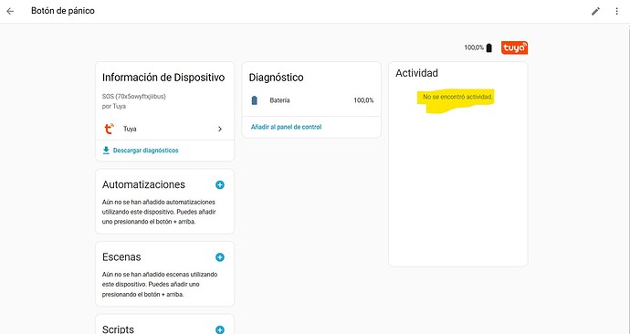The height and width of the screenshot is (334, 630).
Task: Click the 100,0% value in Diagnóstico
Action: tap(363, 100)
